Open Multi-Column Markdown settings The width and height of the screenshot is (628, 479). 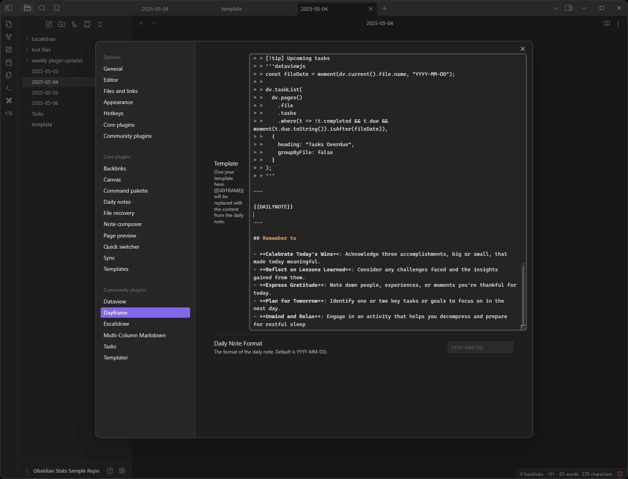click(145, 335)
